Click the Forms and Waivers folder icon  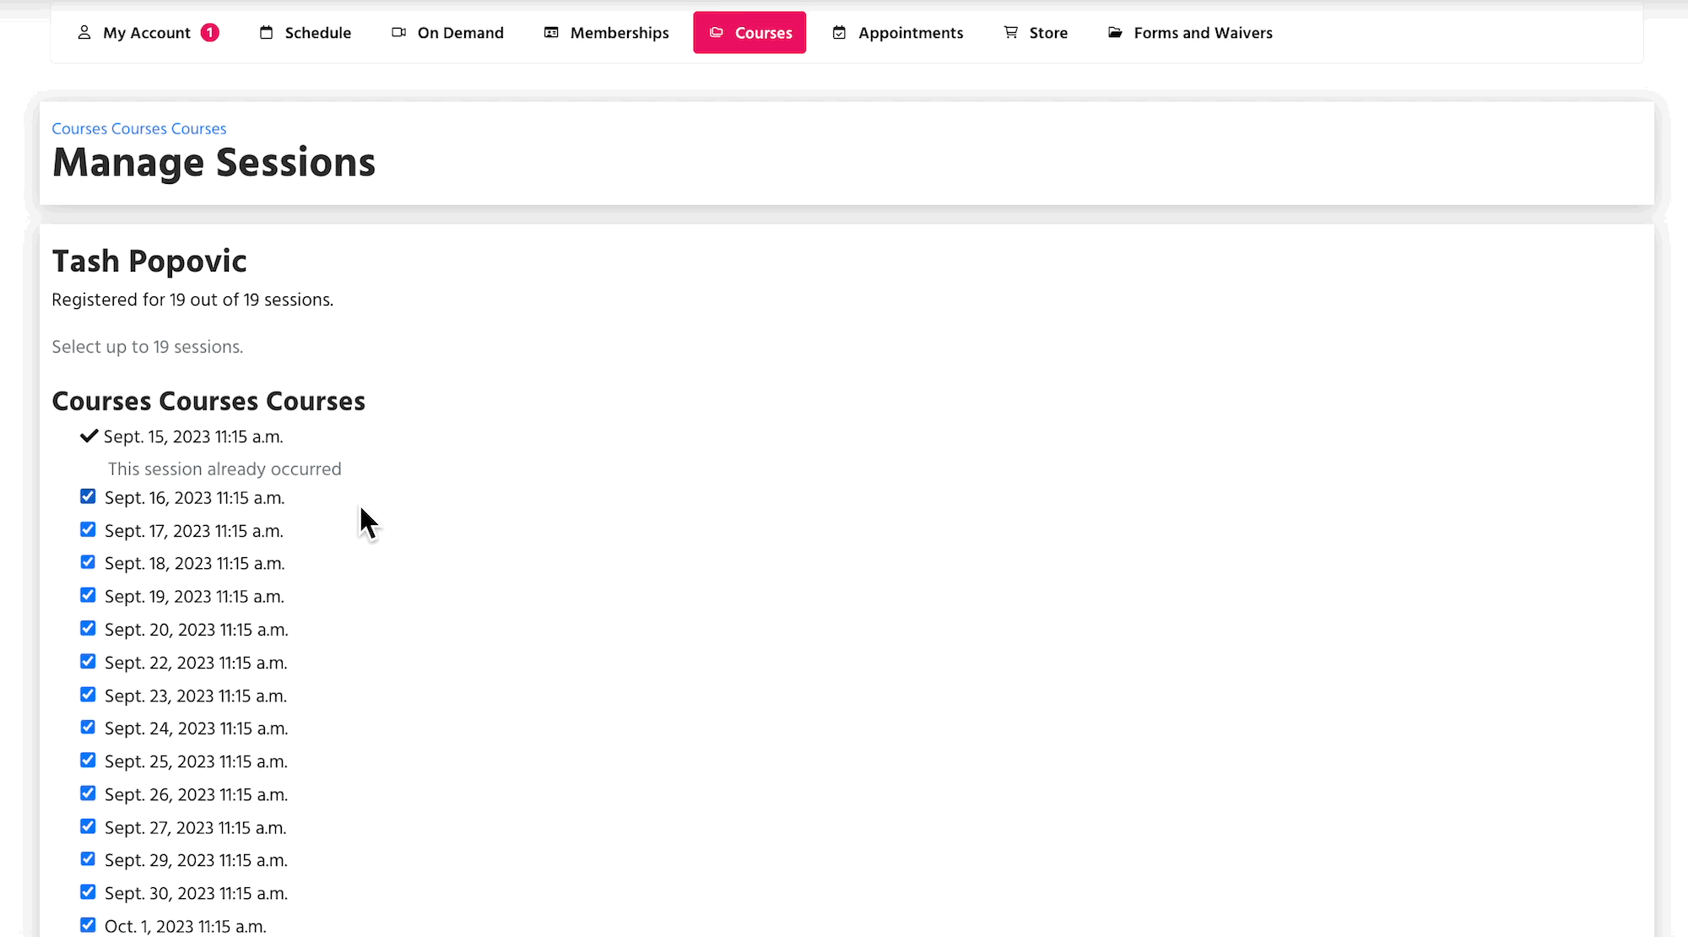[x=1115, y=33]
